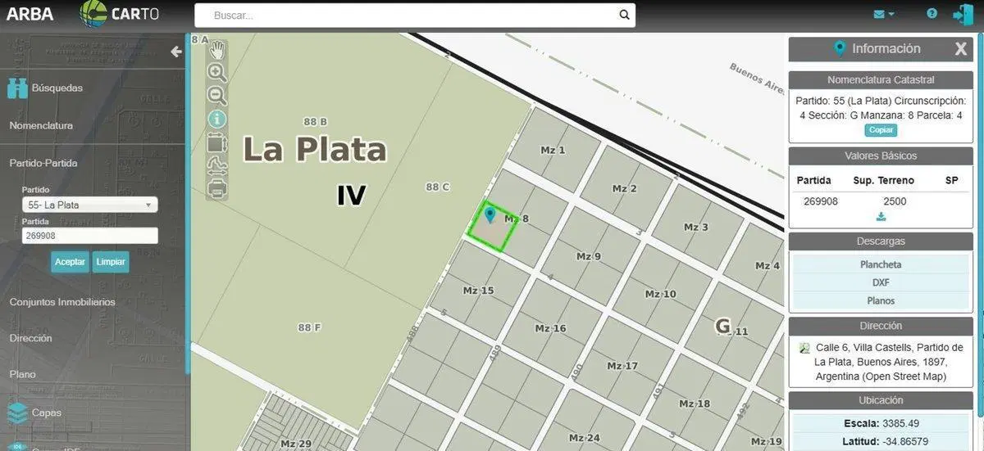Open the Partido dropdown 55- La Plata
Viewport: 984px width, 451px height.
pyautogui.click(x=89, y=205)
